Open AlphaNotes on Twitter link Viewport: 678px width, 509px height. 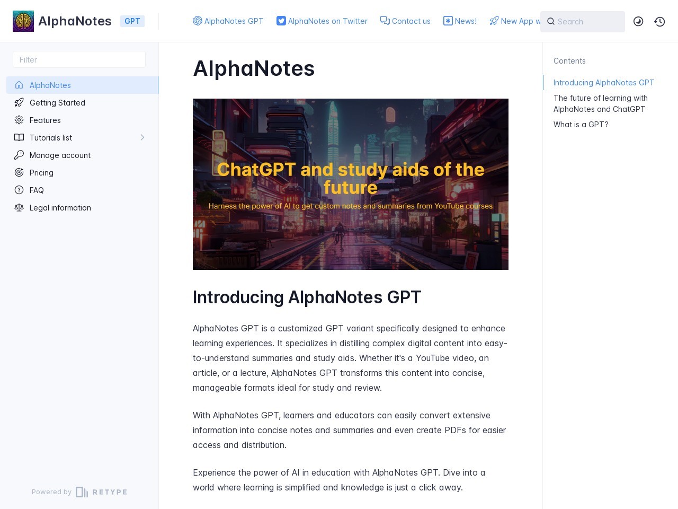pyautogui.click(x=322, y=21)
